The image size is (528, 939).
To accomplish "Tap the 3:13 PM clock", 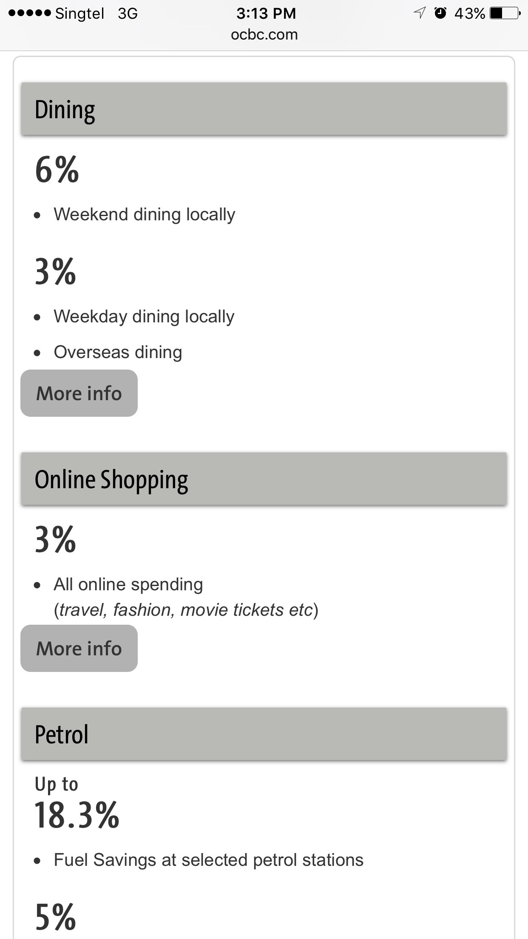I will 266,14.
